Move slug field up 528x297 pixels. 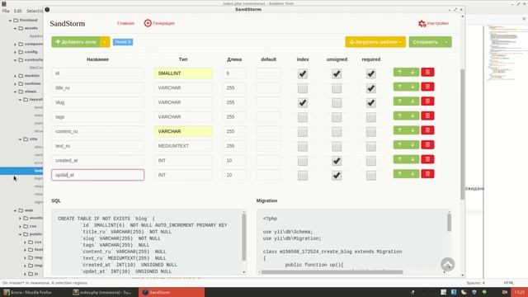click(399, 101)
